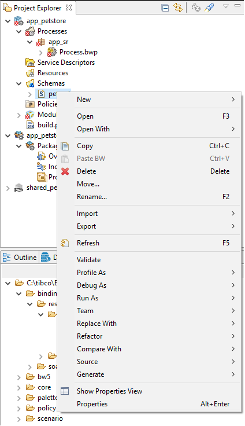Click the Delete red X icon
The width and height of the screenshot is (245, 426).
pyautogui.click(x=65, y=171)
